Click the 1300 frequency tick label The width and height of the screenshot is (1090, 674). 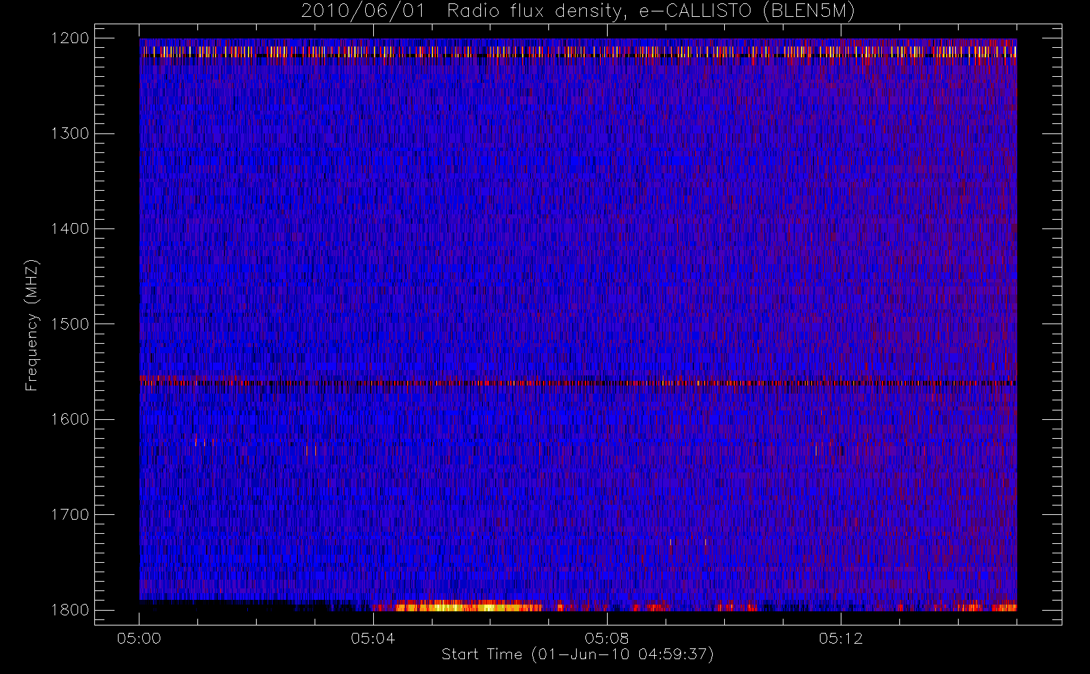click(x=70, y=133)
